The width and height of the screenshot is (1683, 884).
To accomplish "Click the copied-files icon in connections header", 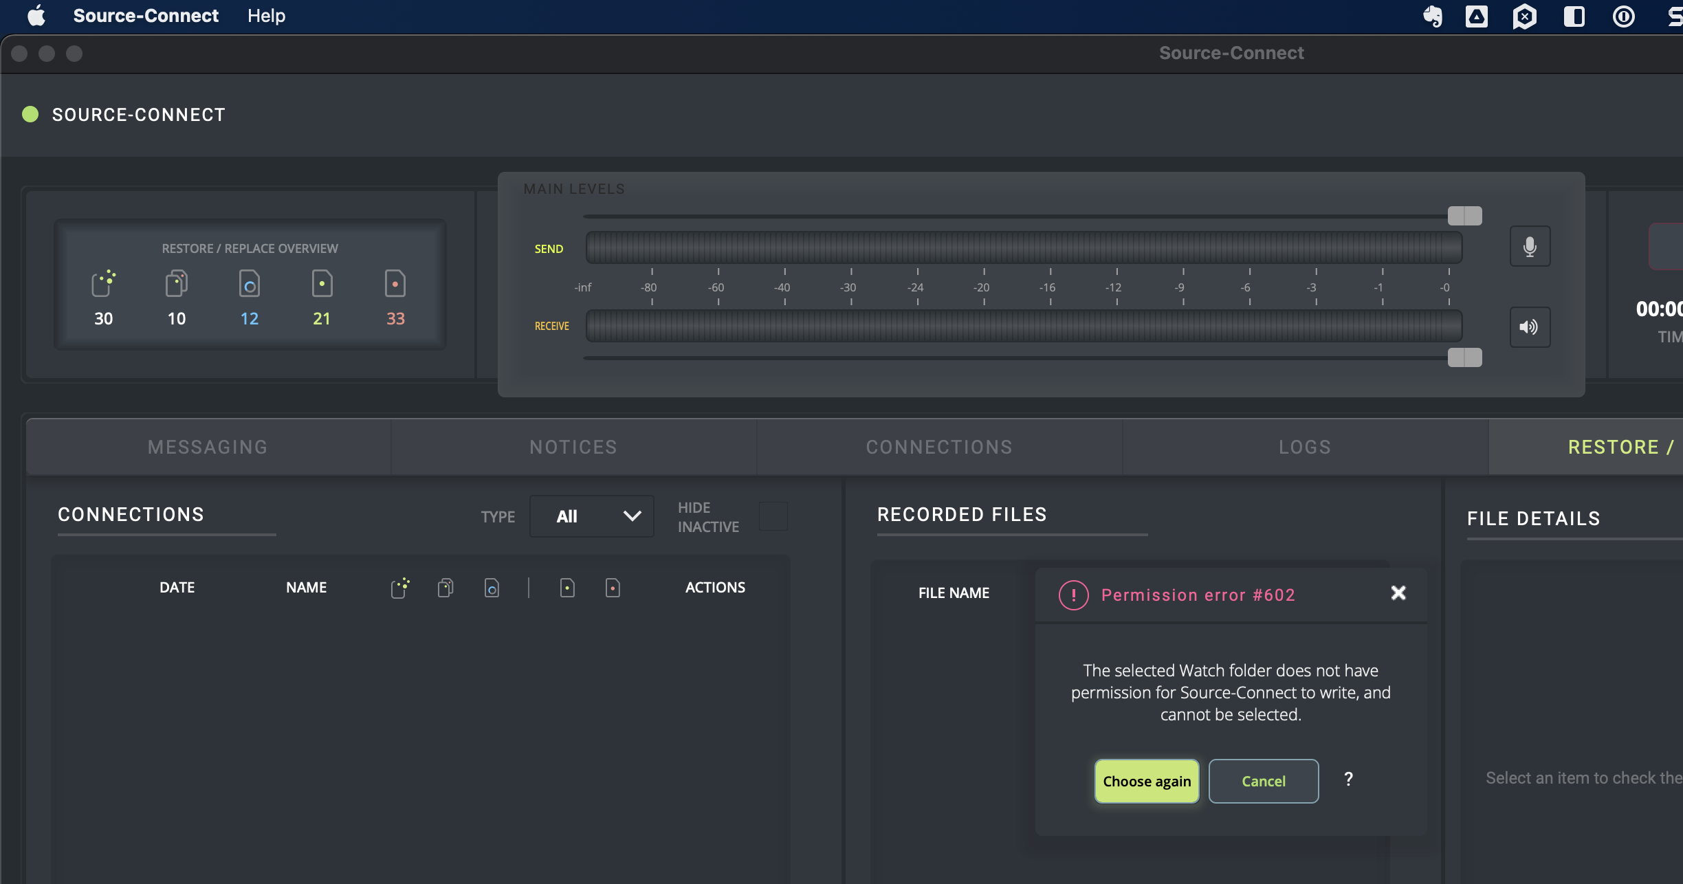I will tap(445, 588).
